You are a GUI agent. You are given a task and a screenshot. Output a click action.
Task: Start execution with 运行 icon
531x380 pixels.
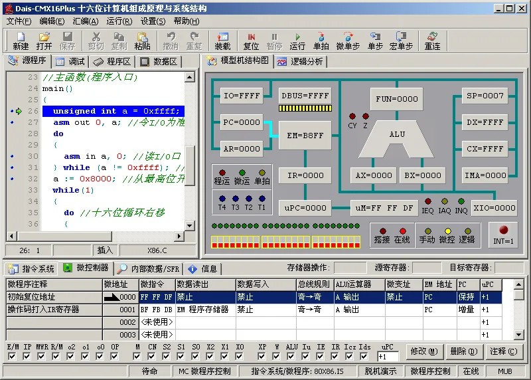click(x=297, y=41)
